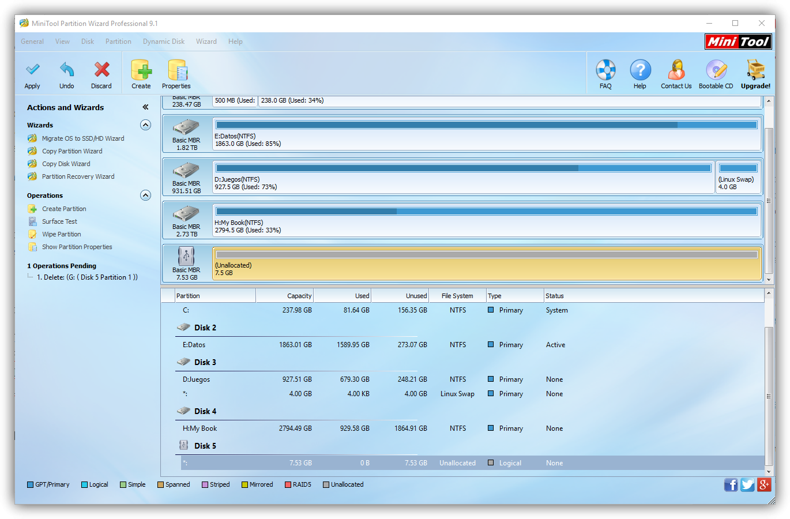This screenshot has height=519, width=790.
Task: Select the 7.53 GB USB disk icon
Action: (x=186, y=256)
